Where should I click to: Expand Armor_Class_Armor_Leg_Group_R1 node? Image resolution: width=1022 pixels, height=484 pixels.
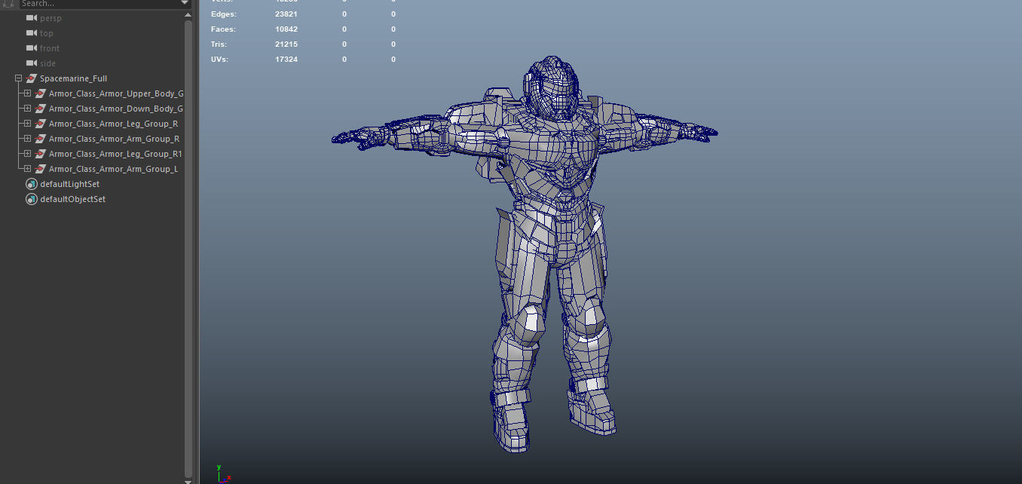27,154
